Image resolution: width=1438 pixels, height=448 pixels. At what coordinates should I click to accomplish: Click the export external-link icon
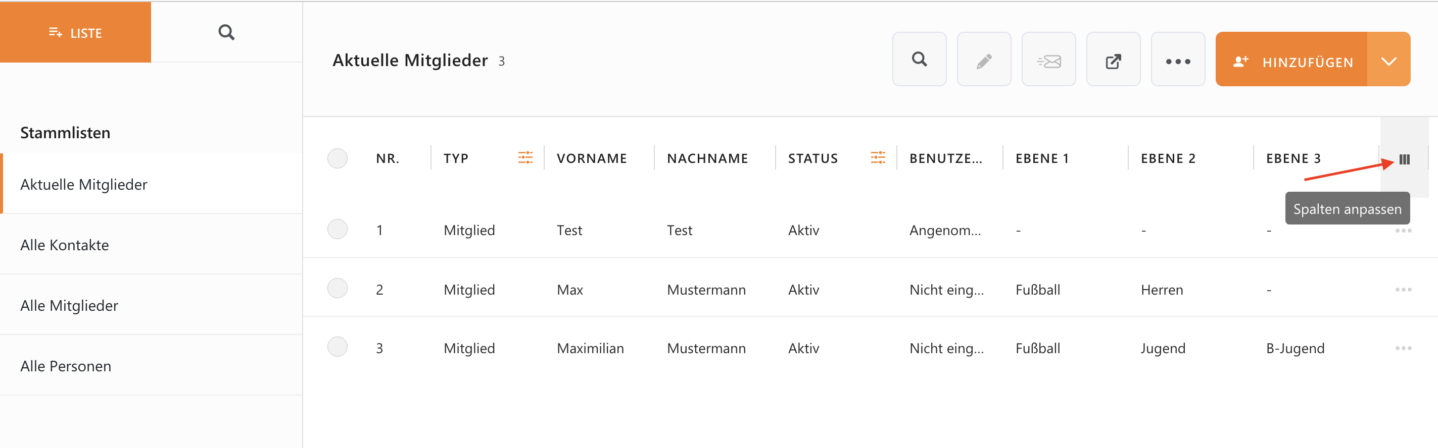(1113, 59)
